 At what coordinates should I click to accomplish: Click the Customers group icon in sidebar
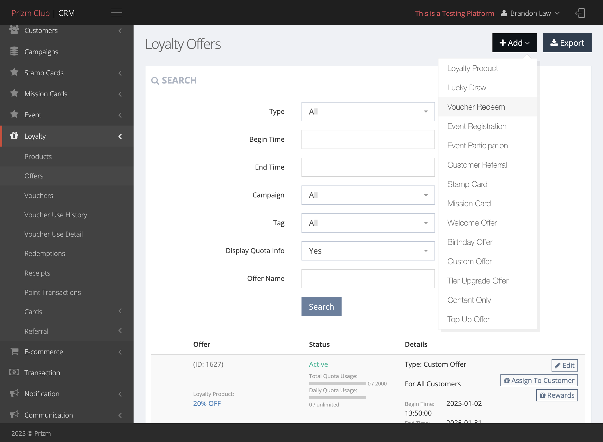[14, 30]
